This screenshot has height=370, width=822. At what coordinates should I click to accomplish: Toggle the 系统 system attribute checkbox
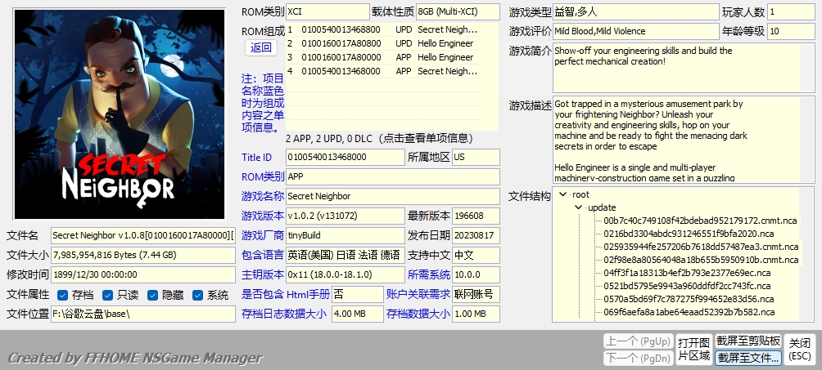pos(198,295)
